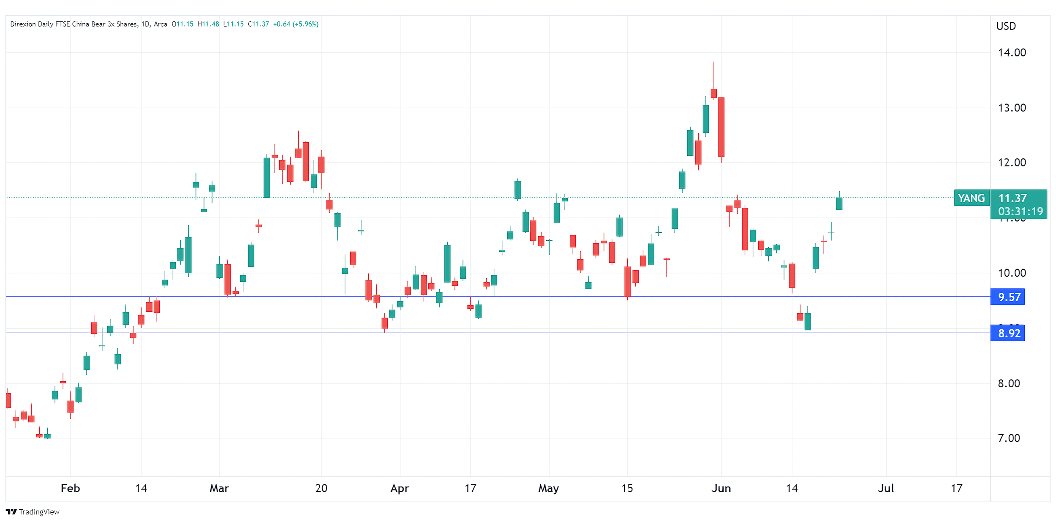Click the May label on time axis
Screen dimensions: 1056x522
548,488
